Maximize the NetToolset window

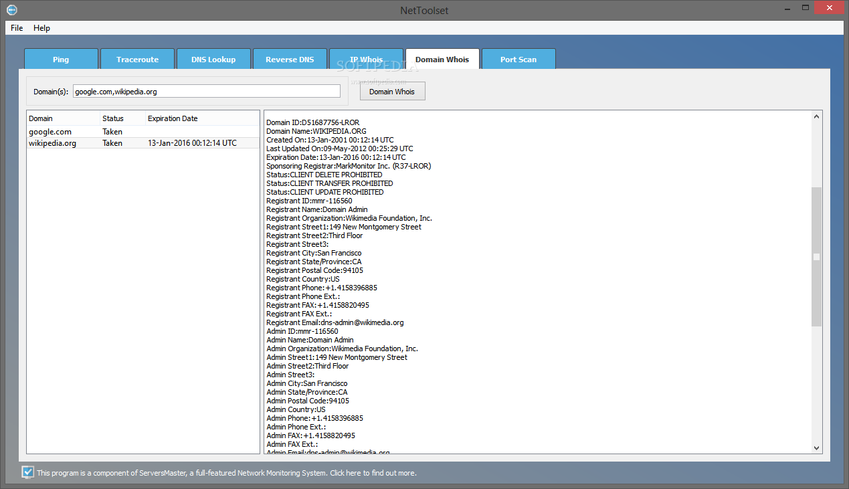tap(806, 7)
